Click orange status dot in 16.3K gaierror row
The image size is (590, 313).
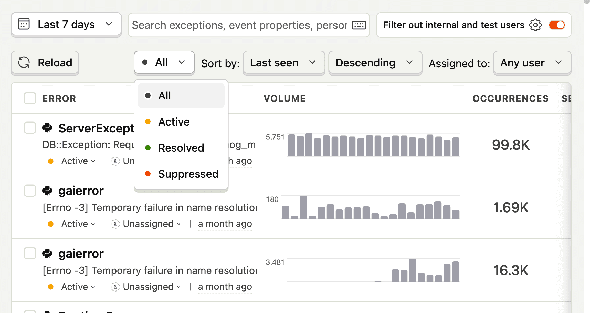(51, 287)
